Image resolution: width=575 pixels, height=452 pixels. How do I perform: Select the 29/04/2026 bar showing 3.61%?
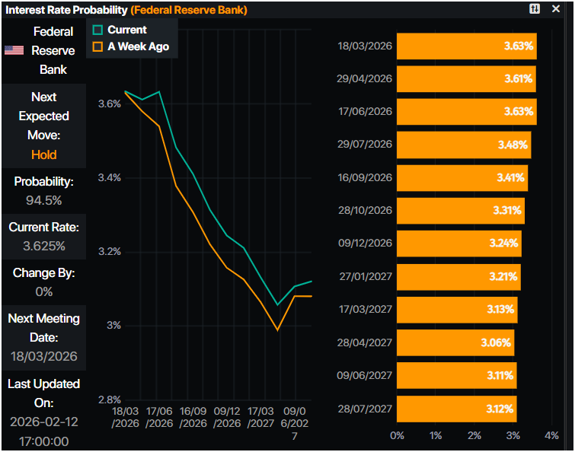point(466,79)
